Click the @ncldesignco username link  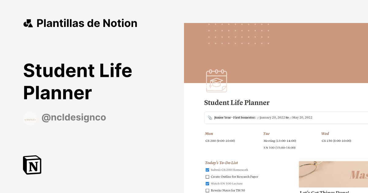click(74, 117)
